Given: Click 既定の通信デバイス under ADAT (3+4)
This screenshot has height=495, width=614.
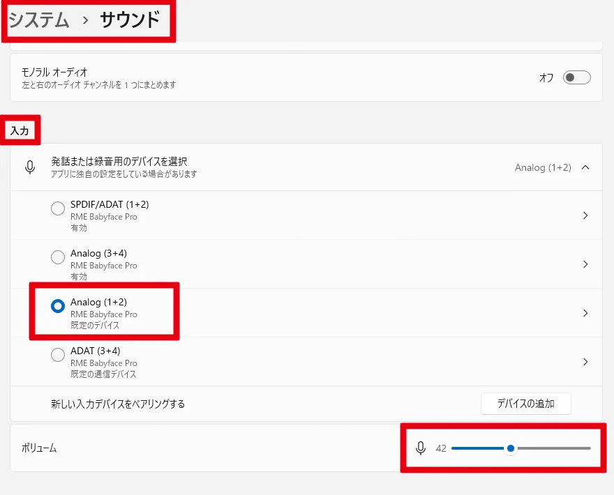Looking at the screenshot, I should pyautogui.click(x=103, y=374).
